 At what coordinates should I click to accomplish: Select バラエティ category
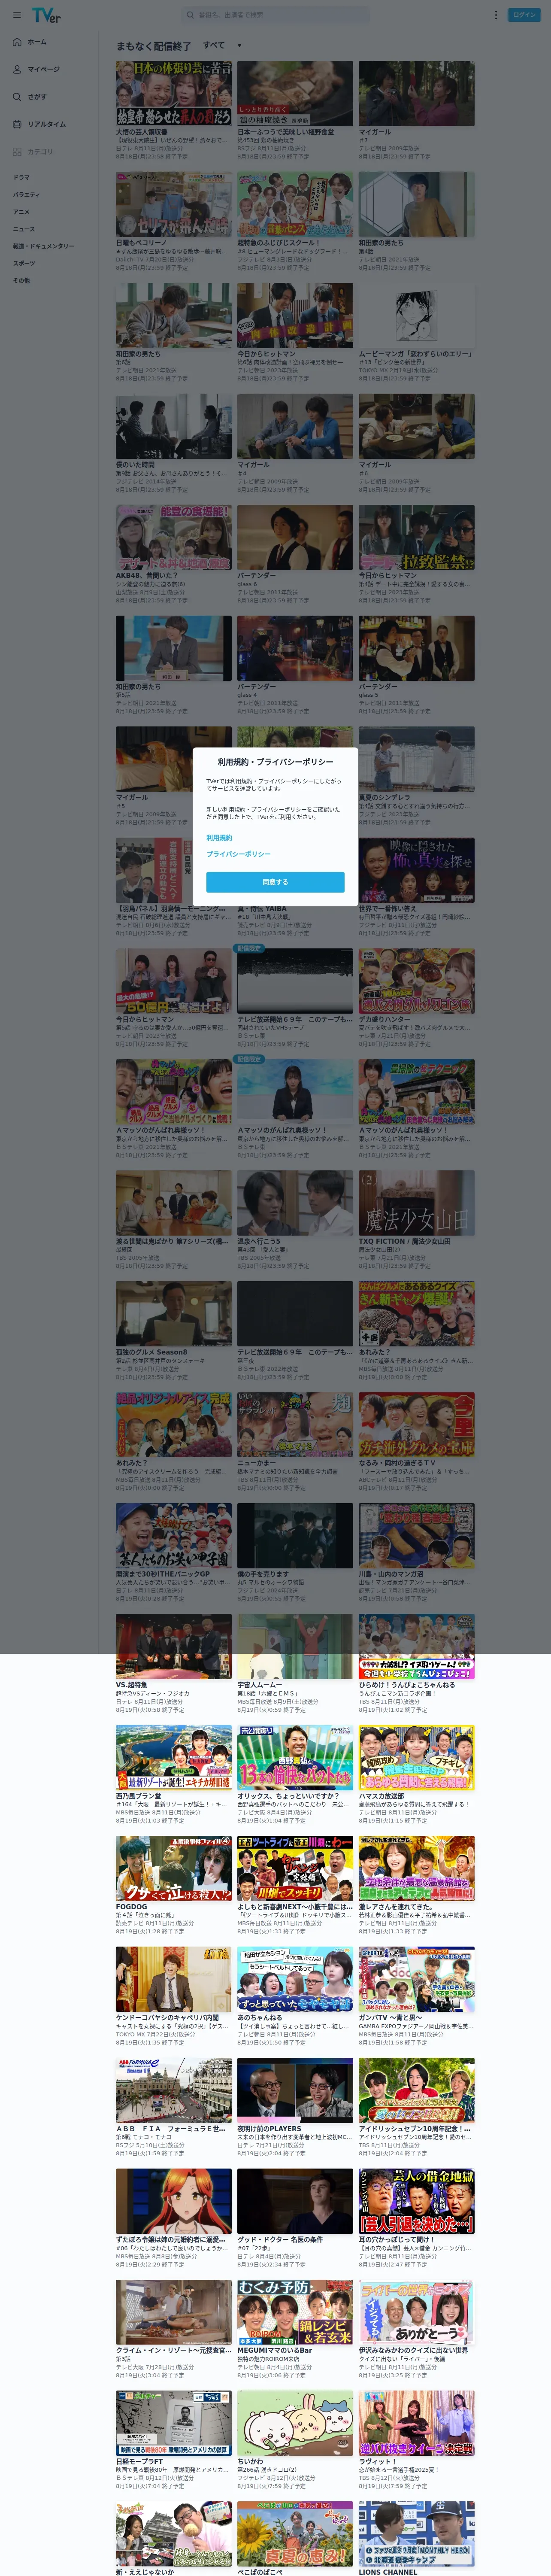coord(26,195)
